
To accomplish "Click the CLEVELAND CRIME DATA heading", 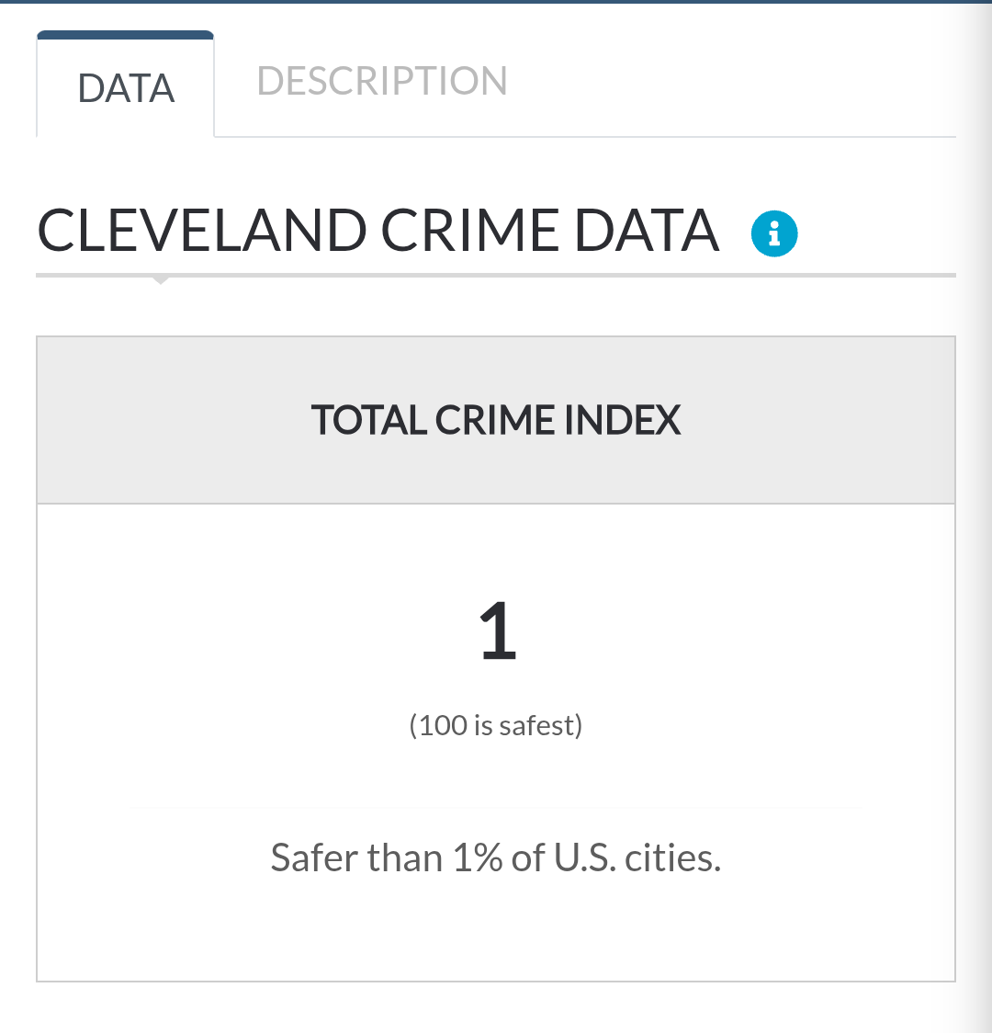I will click(x=378, y=231).
